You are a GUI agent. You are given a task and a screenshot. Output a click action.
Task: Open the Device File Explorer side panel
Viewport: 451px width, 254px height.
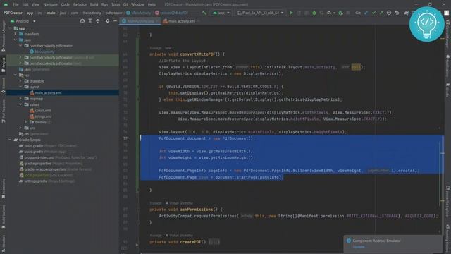(x=447, y=202)
